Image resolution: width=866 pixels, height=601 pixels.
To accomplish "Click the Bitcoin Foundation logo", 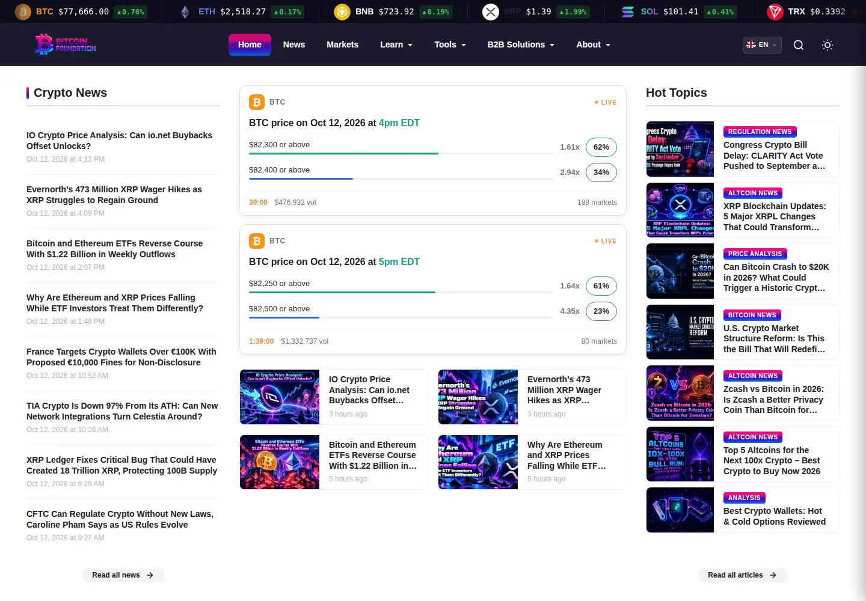I will (x=66, y=44).
